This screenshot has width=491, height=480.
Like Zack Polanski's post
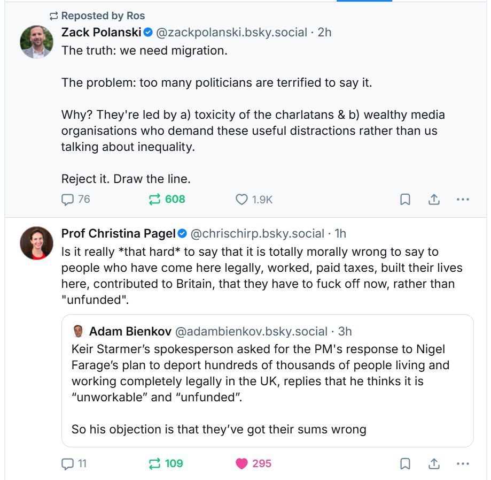(x=242, y=200)
